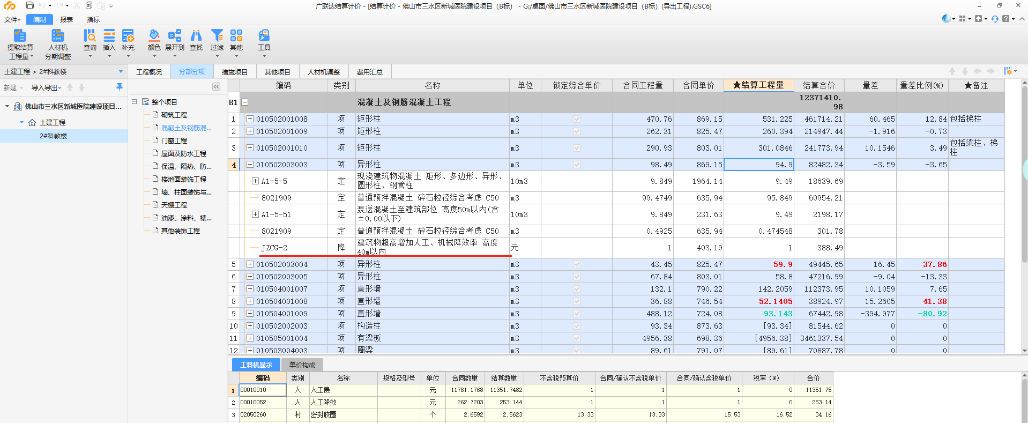Open 人材机分期调整 tool
The height and width of the screenshot is (423, 1028).
point(57,43)
